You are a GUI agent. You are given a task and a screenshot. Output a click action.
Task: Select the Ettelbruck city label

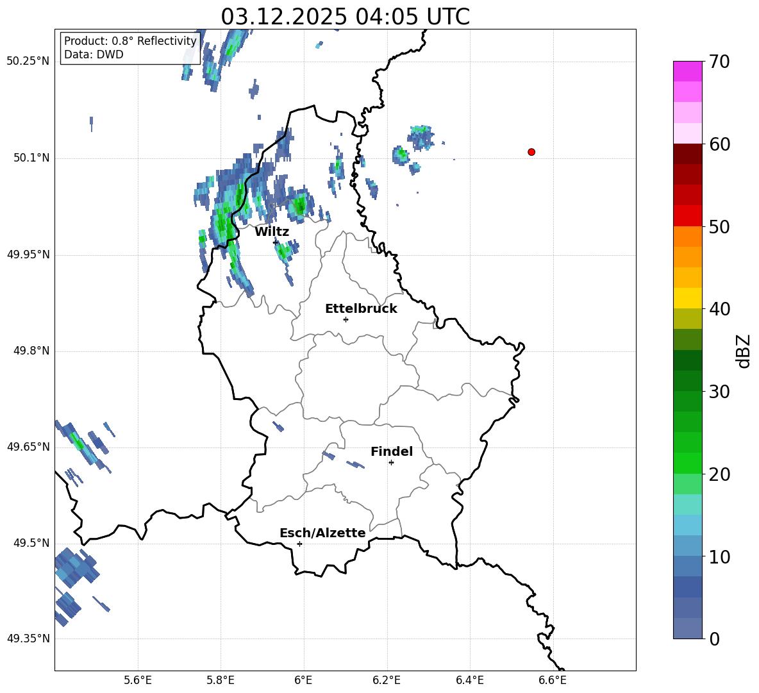click(x=361, y=309)
